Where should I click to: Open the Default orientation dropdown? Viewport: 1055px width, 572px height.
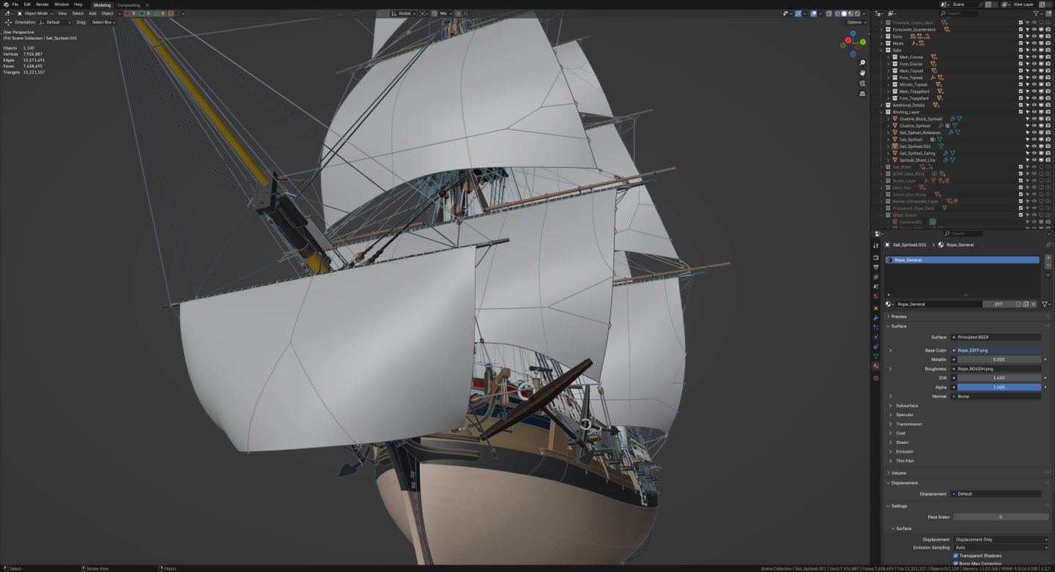56,22
